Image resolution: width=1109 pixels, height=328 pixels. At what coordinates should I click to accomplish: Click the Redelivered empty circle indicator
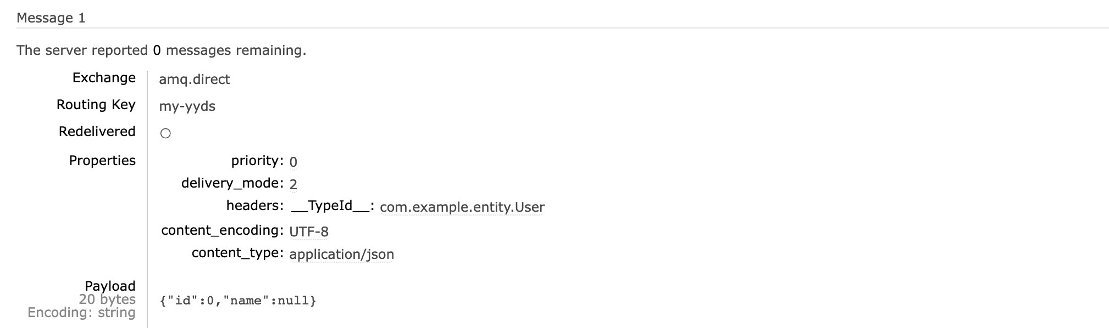click(x=165, y=133)
